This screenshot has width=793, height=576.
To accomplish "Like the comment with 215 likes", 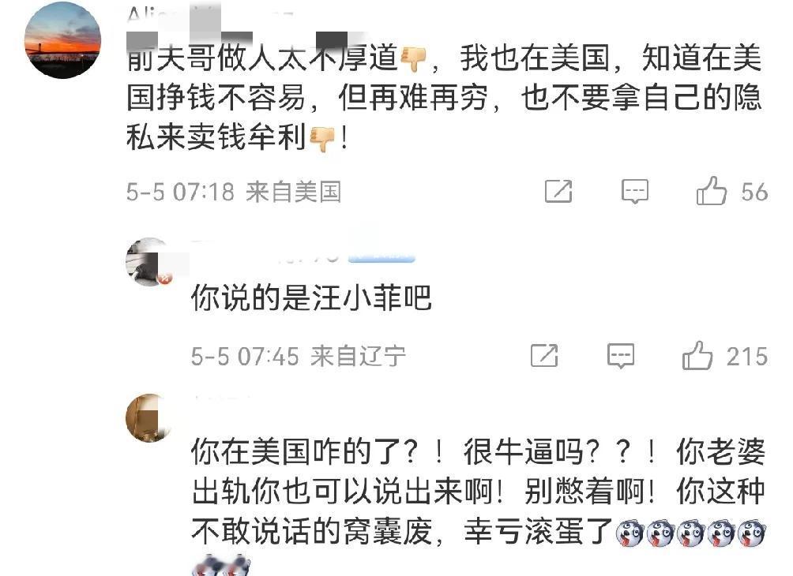I will pyautogui.click(x=697, y=356).
